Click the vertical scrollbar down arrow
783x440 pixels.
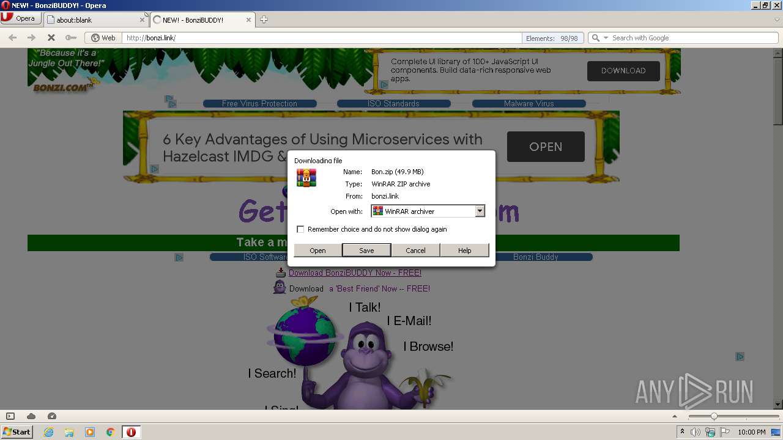pos(778,405)
